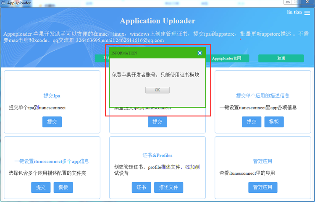Click OK in the INFORMATION dialog

coord(157,90)
